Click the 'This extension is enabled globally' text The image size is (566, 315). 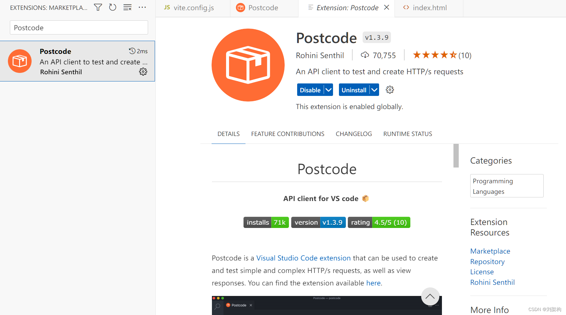click(x=349, y=107)
